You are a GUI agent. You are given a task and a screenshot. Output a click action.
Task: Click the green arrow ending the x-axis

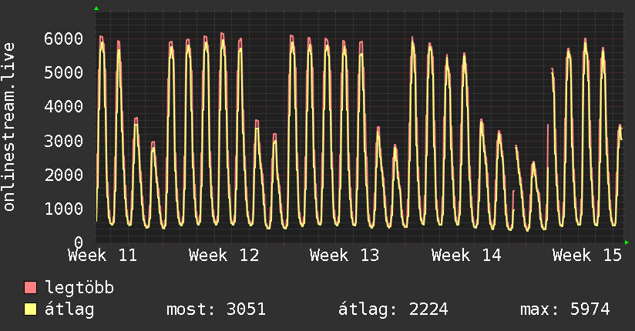coord(627,242)
